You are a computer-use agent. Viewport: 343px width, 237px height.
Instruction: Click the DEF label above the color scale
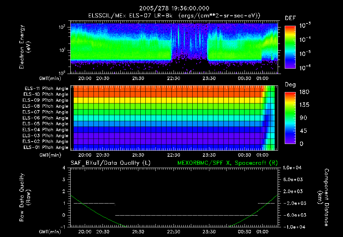coord(290,18)
